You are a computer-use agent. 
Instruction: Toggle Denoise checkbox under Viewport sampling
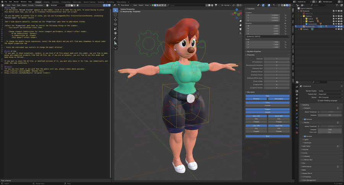[x=305, y=119]
